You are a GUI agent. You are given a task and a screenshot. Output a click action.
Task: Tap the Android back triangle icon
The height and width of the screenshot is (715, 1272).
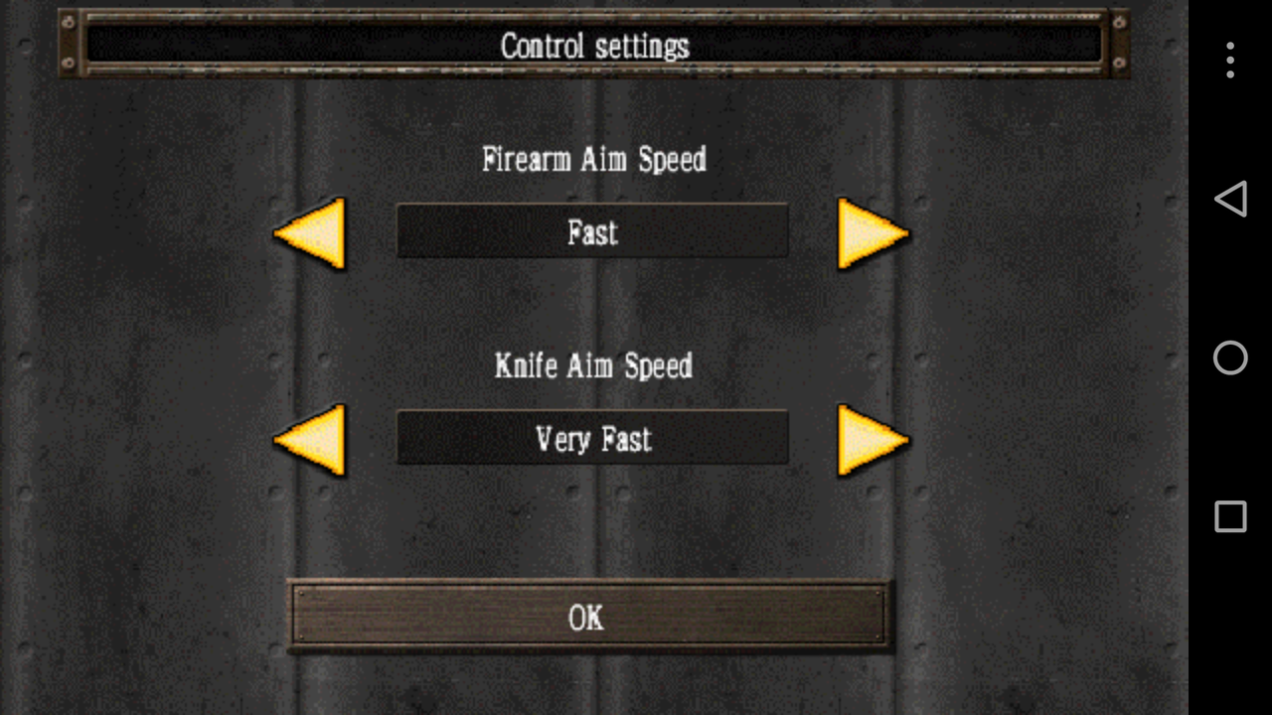click(x=1230, y=199)
